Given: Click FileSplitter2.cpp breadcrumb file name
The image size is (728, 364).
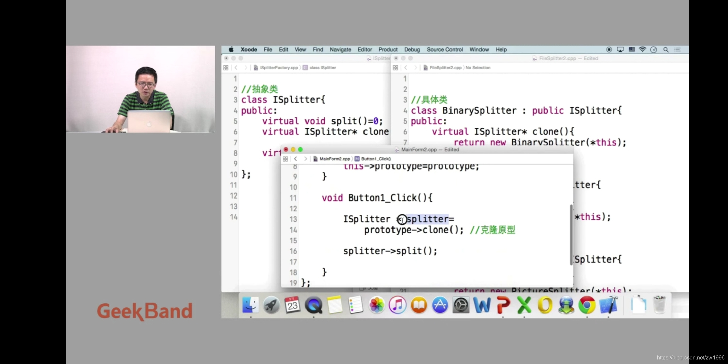Looking at the screenshot, I should (445, 68).
